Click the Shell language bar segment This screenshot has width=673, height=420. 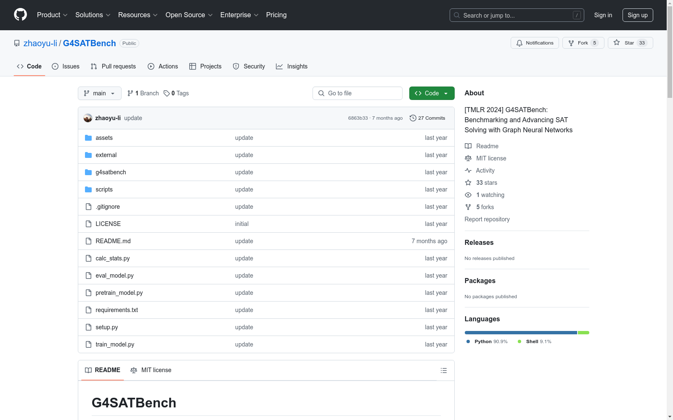click(x=584, y=333)
